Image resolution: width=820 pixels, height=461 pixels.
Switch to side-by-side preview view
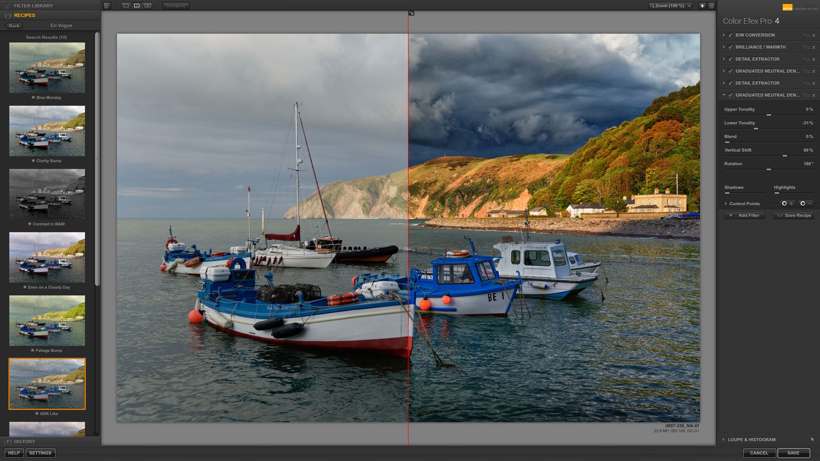(x=148, y=6)
